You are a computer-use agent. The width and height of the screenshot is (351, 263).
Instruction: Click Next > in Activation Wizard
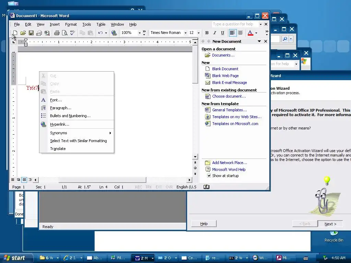coord(330,224)
